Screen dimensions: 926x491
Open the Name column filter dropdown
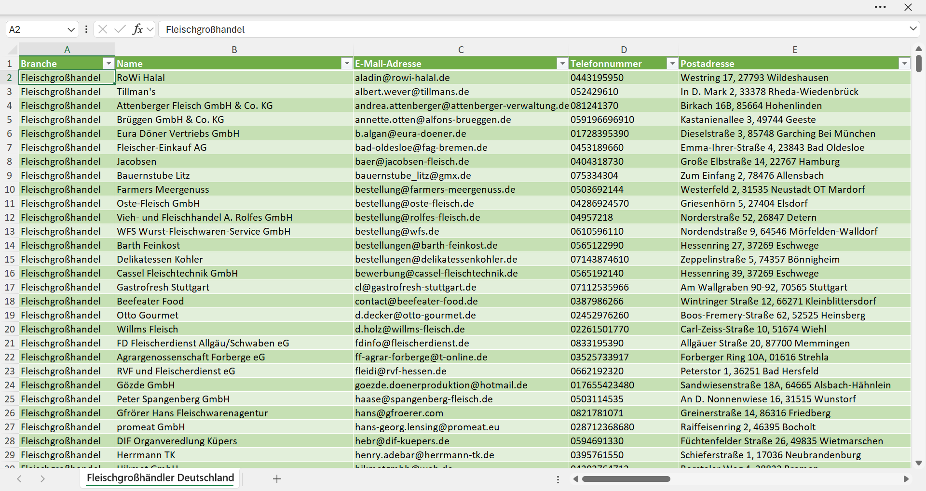[347, 64]
